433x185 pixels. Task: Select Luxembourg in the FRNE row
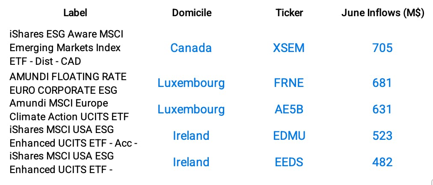click(191, 83)
